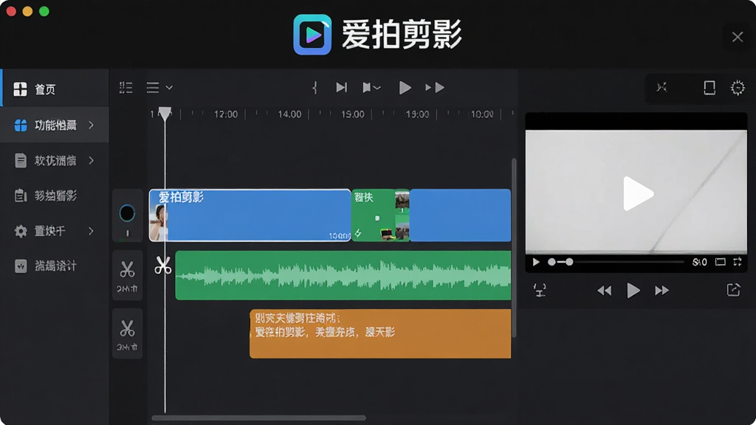Click the yellow macOS minimize button
The width and height of the screenshot is (756, 425).
click(27, 12)
